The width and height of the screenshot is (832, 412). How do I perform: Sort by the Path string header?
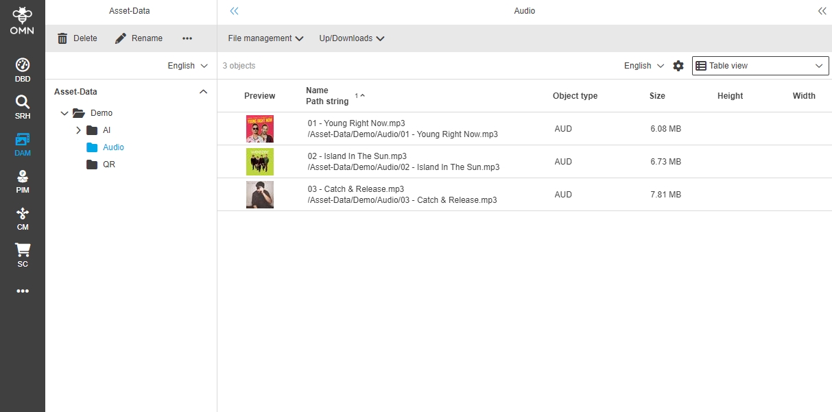click(327, 101)
